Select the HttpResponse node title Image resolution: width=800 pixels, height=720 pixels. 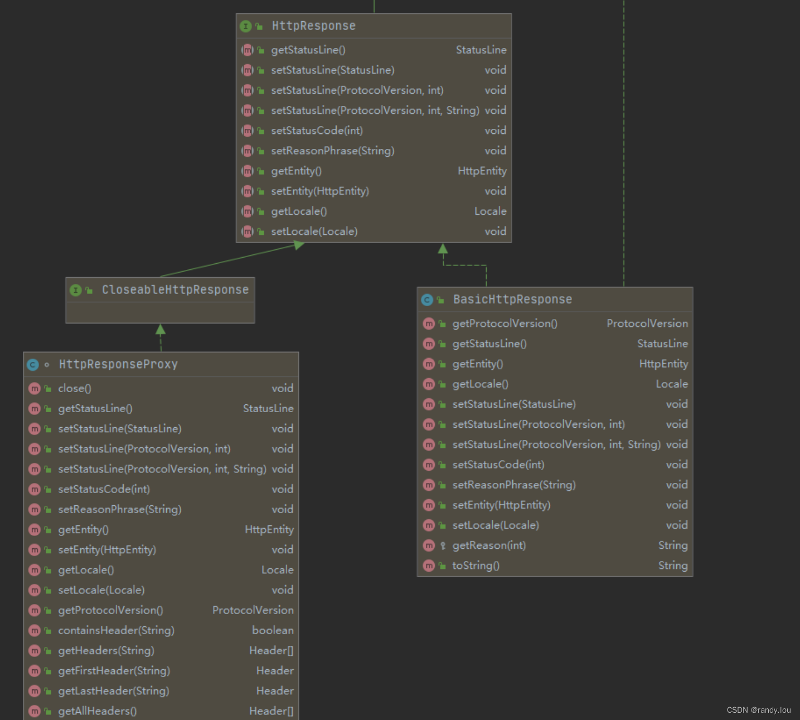[314, 26]
